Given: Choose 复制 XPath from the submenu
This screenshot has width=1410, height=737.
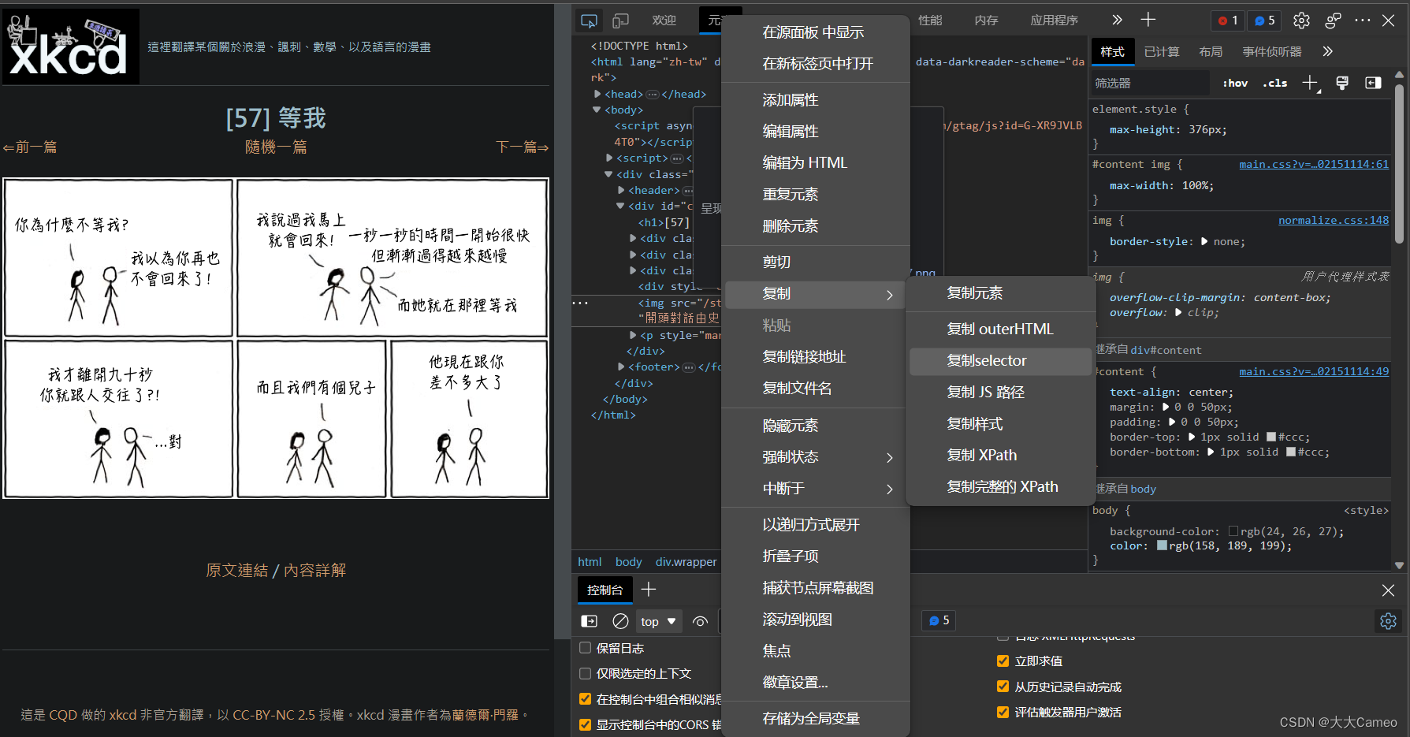Looking at the screenshot, I should 1000,456.
